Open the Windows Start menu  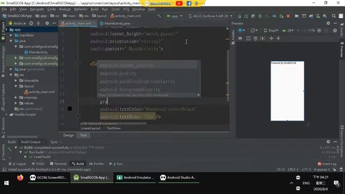pos(6,183)
